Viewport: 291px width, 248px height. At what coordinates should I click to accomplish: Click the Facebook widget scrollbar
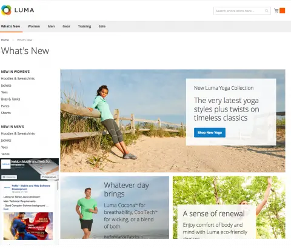(58, 186)
